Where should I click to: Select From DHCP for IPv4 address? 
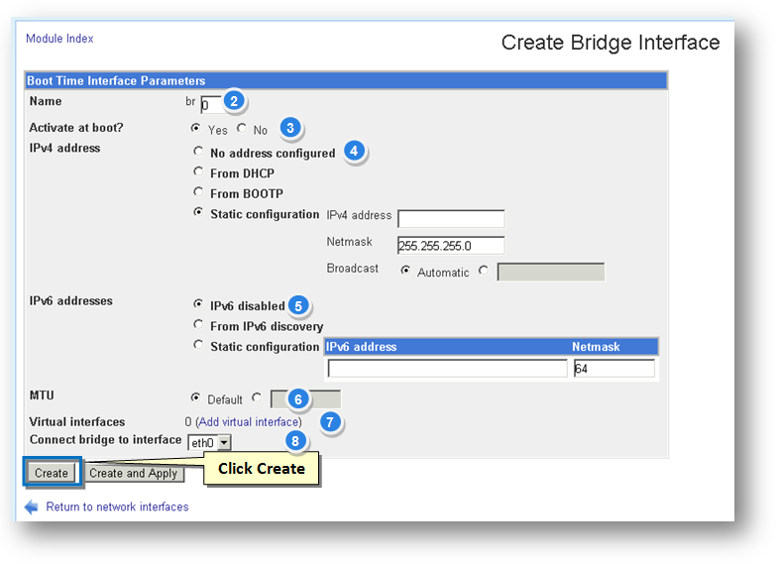point(198,172)
